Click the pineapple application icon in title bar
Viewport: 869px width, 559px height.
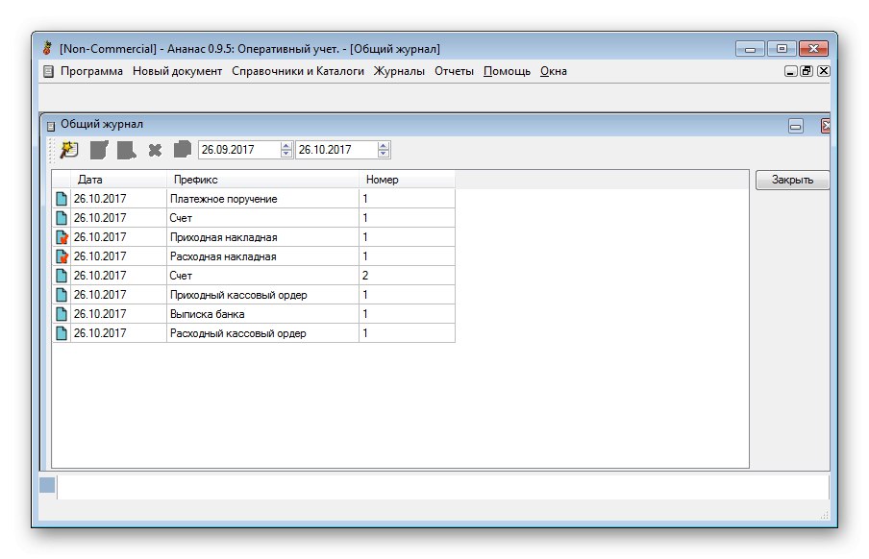pos(48,49)
